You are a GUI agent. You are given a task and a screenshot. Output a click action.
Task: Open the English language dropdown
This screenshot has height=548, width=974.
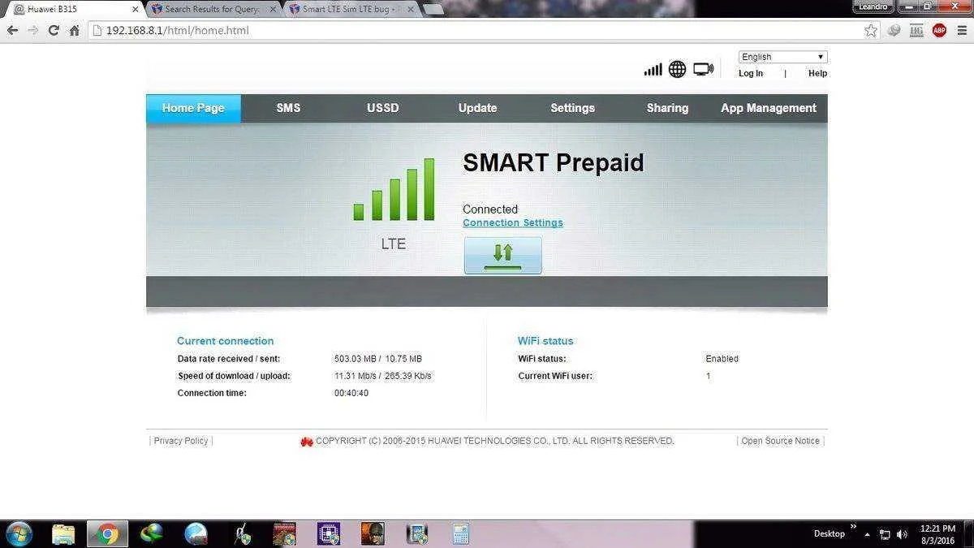[782, 57]
